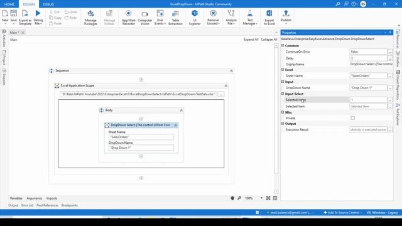The image size is (402, 226).
Task: Open expression editor for Sheet Name property
Action: 390,75
